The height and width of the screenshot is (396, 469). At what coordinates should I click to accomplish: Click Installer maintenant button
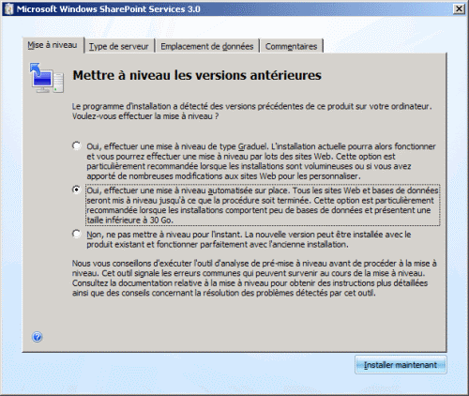coord(401,365)
